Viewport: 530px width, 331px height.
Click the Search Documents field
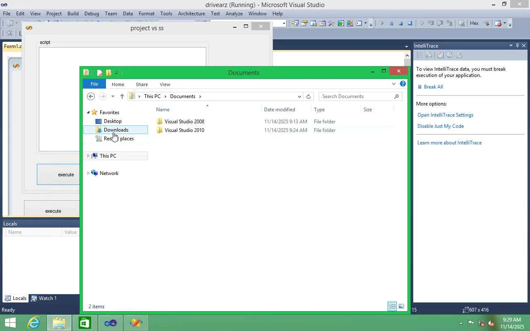(361, 96)
